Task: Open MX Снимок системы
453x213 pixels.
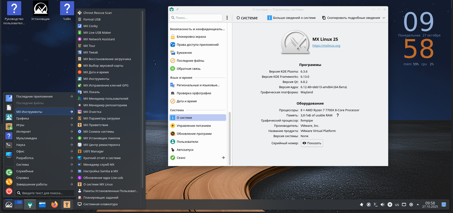Action: (x=108, y=132)
